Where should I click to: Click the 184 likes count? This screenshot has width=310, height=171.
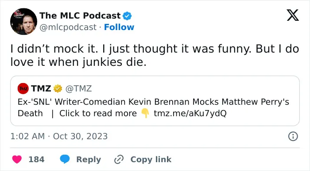point(37,160)
